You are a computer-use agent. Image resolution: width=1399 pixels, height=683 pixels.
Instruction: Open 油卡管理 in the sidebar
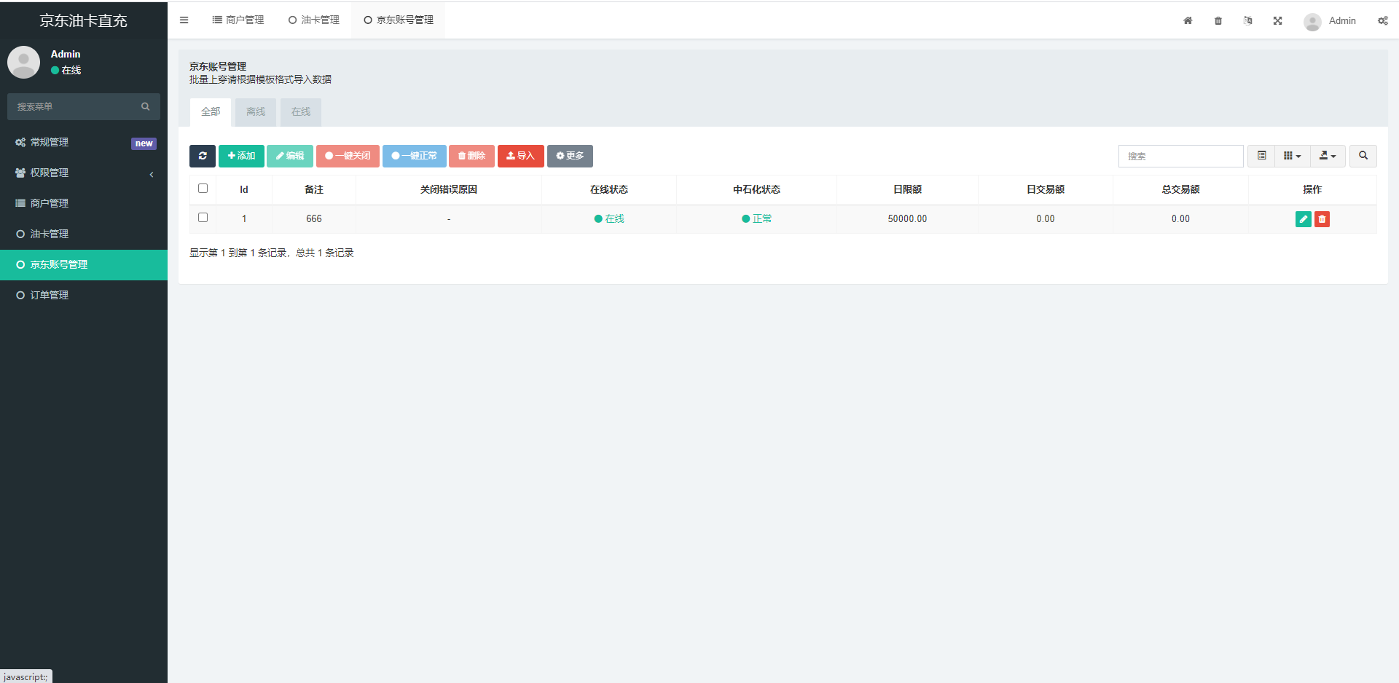tap(84, 234)
